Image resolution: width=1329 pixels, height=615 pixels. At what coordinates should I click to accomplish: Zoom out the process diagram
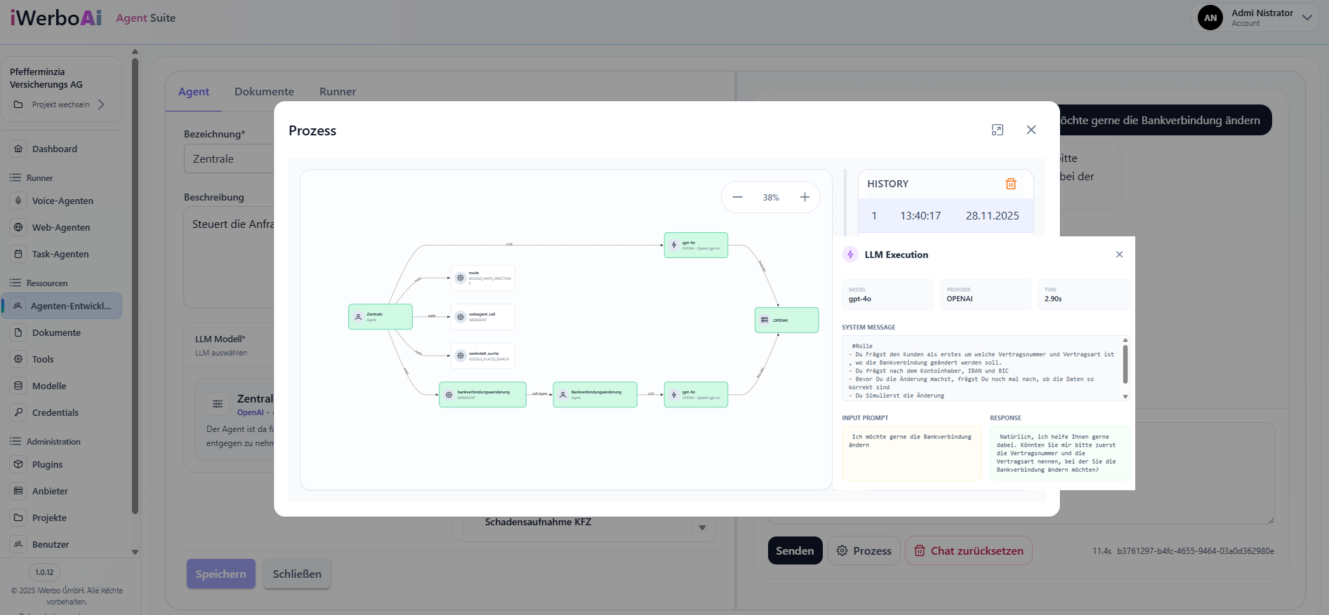(737, 198)
